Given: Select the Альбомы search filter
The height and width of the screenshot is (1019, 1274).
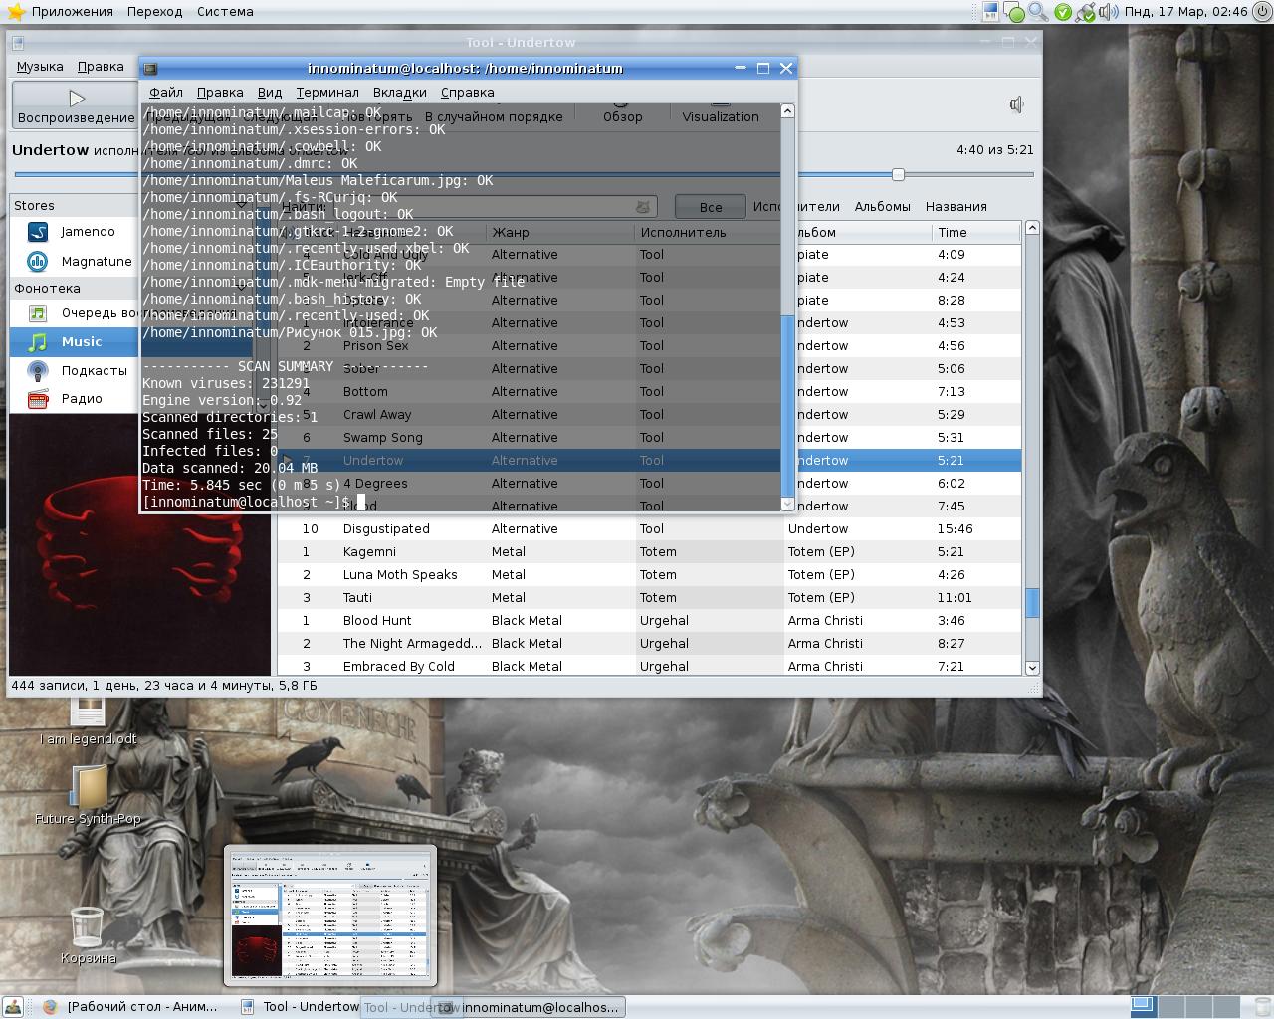Looking at the screenshot, I should tap(882, 207).
